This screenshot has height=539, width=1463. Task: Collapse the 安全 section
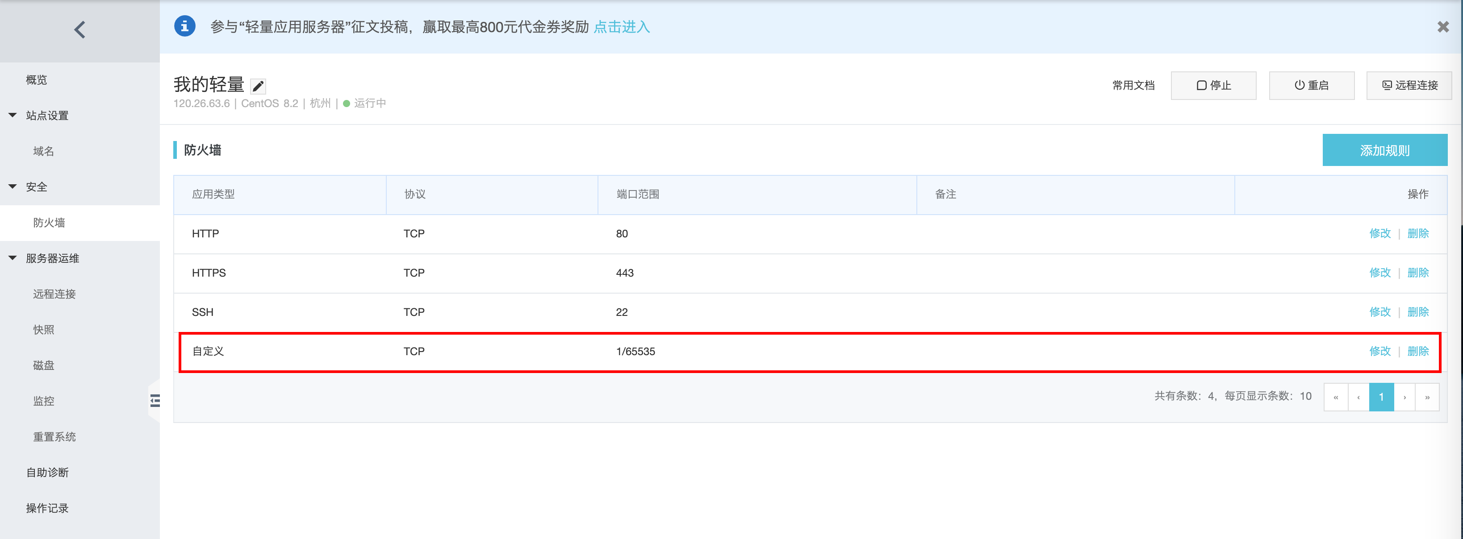point(13,187)
